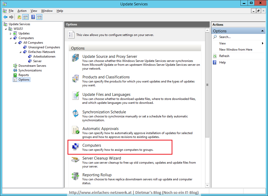Open Automatic Approvals settings

tap(100, 129)
